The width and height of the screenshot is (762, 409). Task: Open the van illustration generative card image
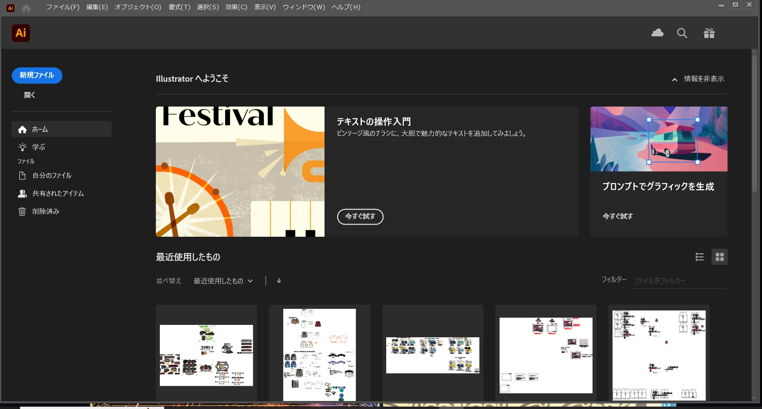pyautogui.click(x=659, y=139)
